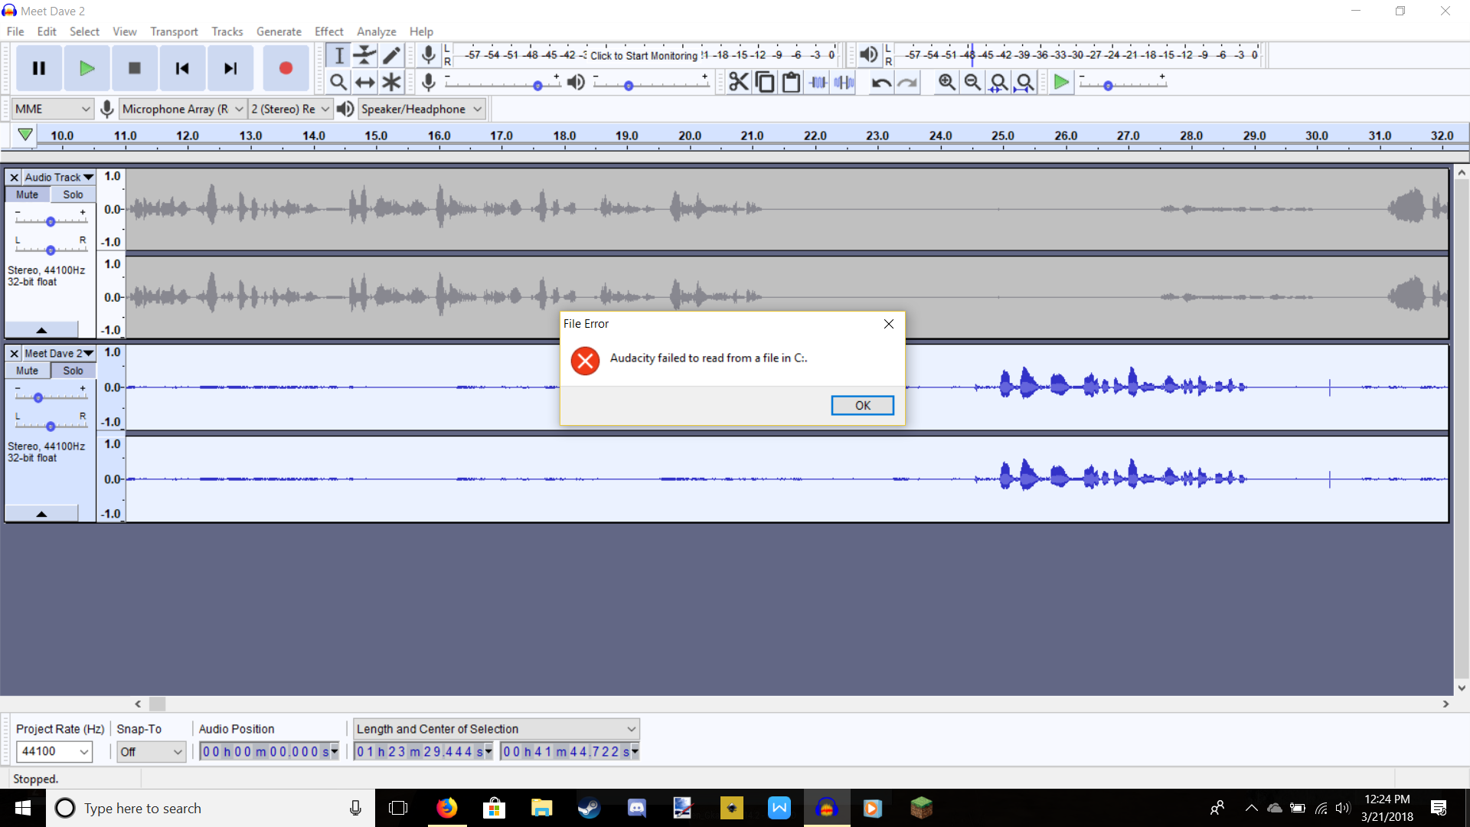Viewport: 1470px width, 827px height.
Task: Open the Snap-To dropdown
Action: coord(150,751)
